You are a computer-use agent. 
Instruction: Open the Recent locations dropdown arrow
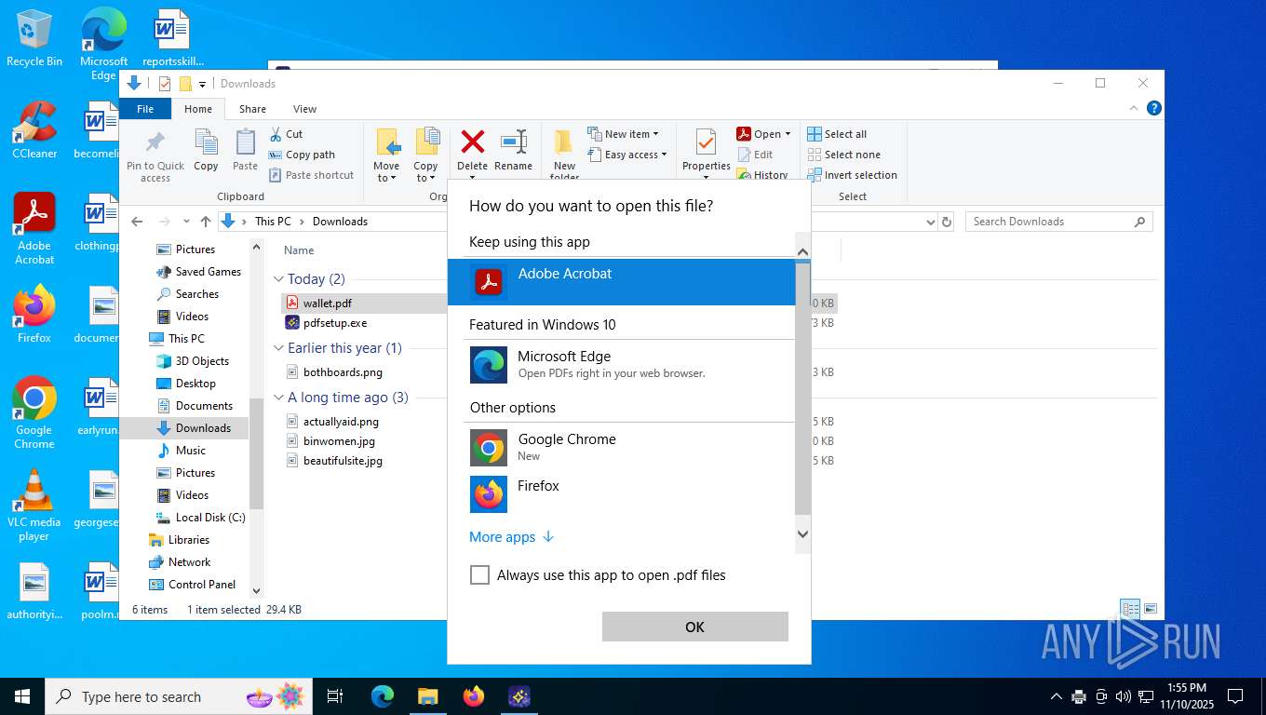[x=186, y=222]
